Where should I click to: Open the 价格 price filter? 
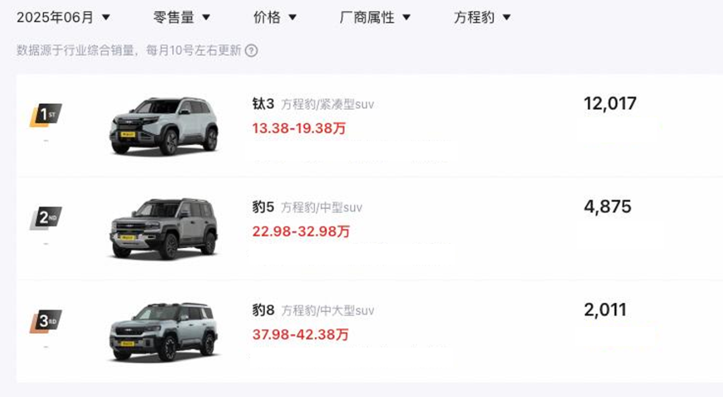pyautogui.click(x=275, y=18)
